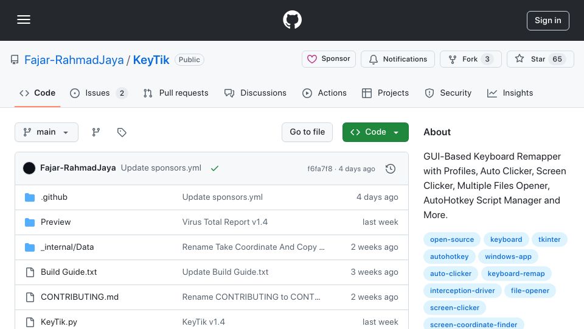Open commit Update sponsors.yml in .github row
The width and height of the screenshot is (584, 329).
point(223,197)
